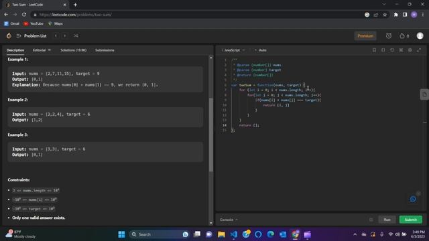429x241 pixels.
Task: Click the line with var twoSum function
Action: (268, 85)
